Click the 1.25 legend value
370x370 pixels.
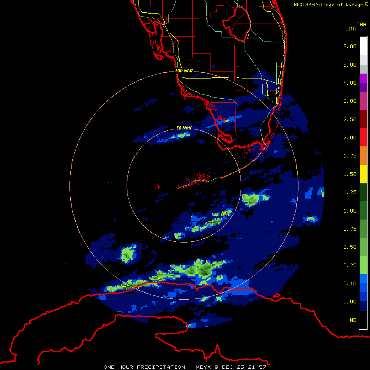coord(350,192)
